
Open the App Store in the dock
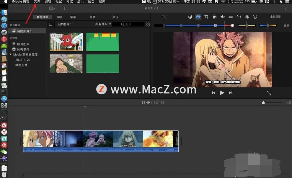(x=4, y=99)
